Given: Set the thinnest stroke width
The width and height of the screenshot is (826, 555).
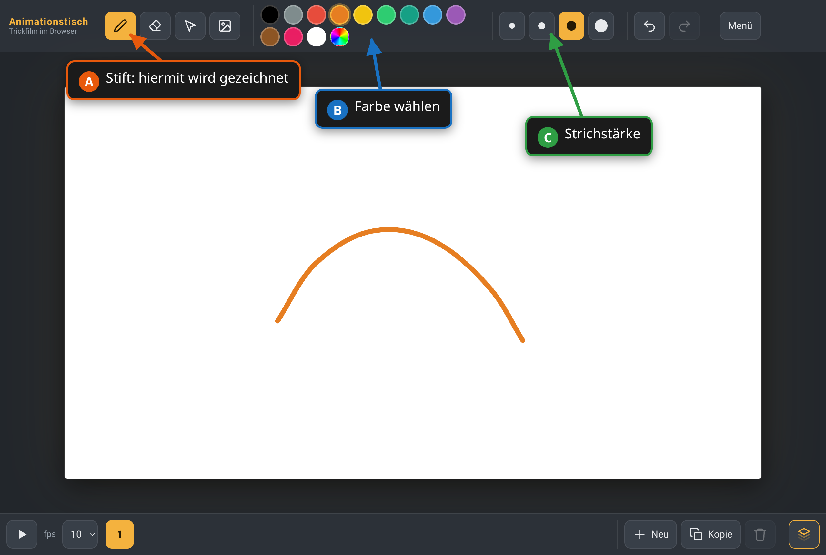Looking at the screenshot, I should pyautogui.click(x=512, y=26).
